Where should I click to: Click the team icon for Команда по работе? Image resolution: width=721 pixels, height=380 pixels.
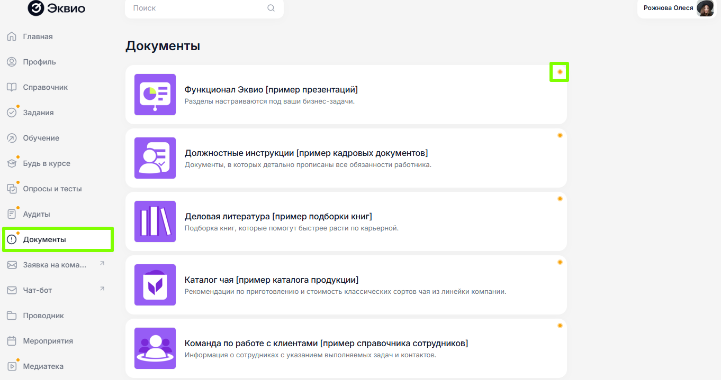coord(155,348)
